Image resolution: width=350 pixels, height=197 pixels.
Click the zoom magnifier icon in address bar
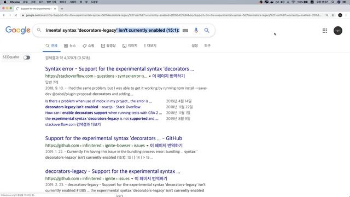(x=327, y=15)
